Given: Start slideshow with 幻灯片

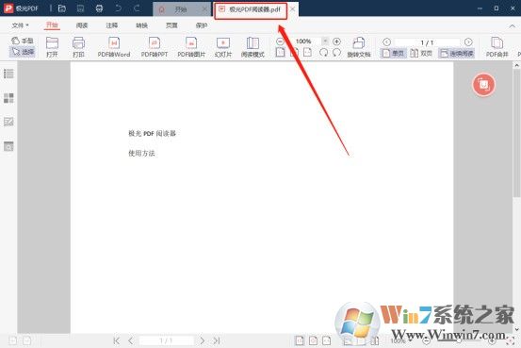Looking at the screenshot, I should [223, 47].
